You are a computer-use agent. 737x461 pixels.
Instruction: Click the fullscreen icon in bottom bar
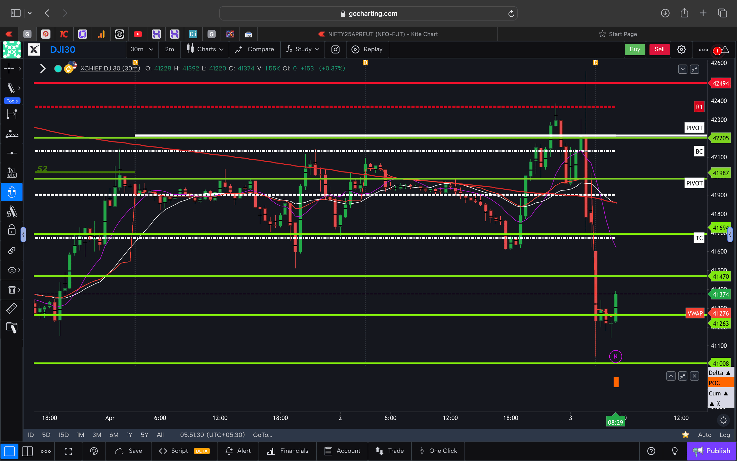[x=68, y=451]
